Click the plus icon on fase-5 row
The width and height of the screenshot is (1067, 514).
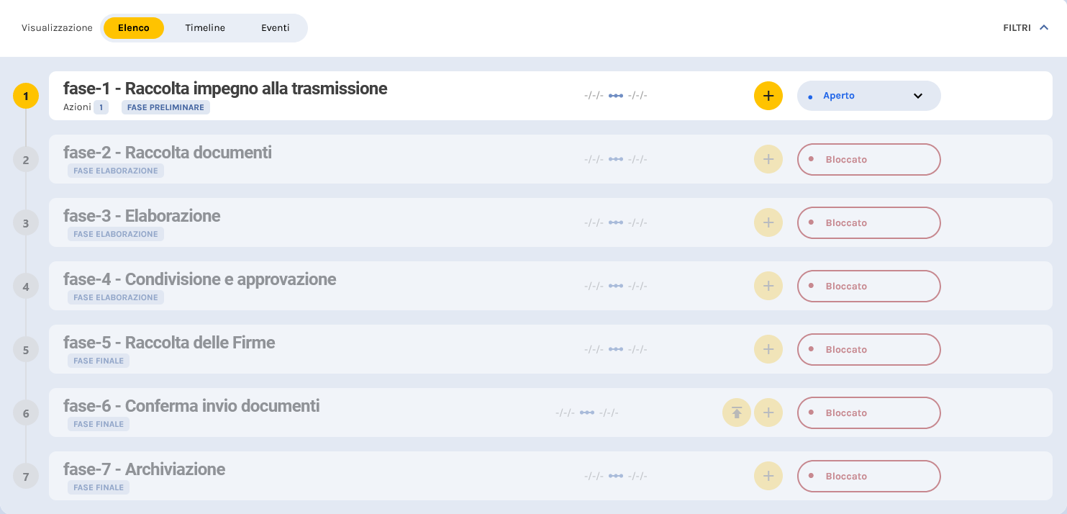(768, 349)
